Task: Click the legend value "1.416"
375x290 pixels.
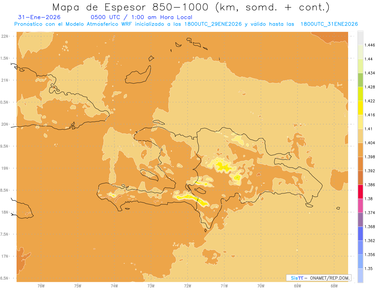Action: pos(370,115)
